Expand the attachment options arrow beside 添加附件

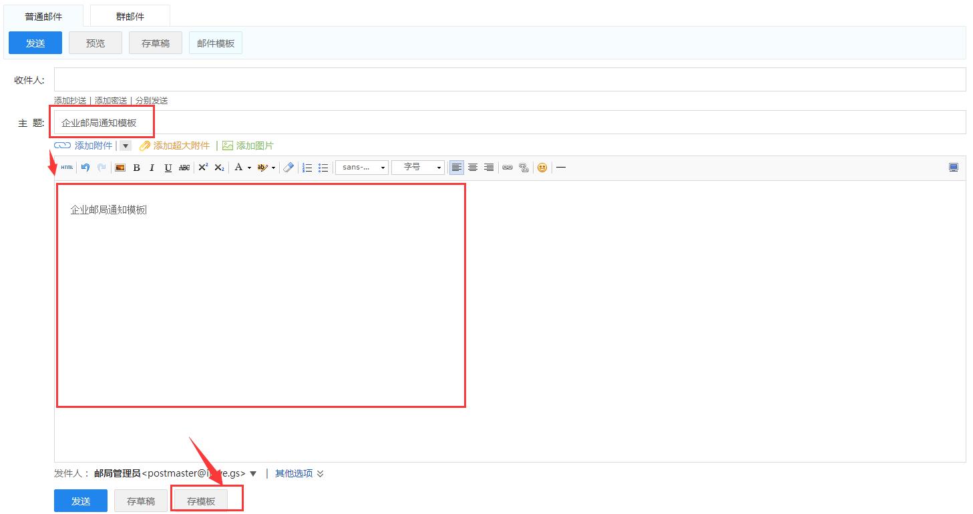coord(126,146)
